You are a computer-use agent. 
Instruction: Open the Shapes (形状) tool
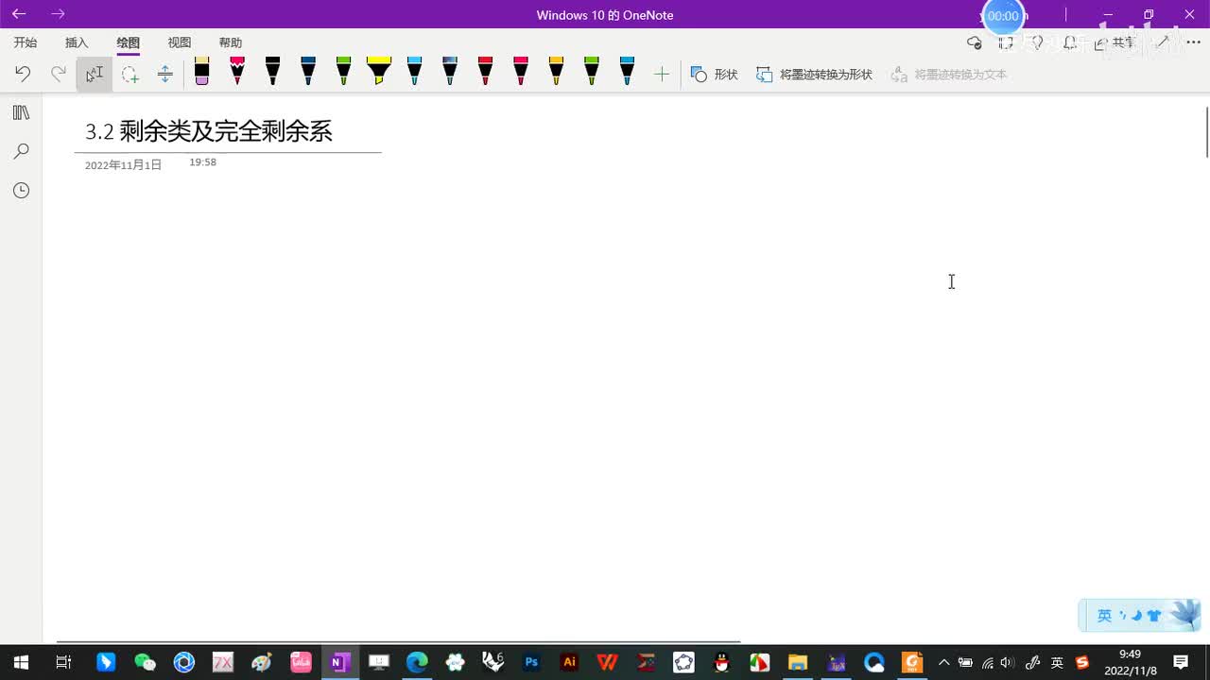point(714,74)
